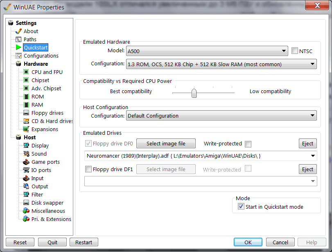Open the About settings page
Image resolution: width=332 pixels, height=252 pixels.
31,31
